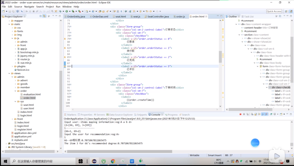This screenshot has width=294, height=166.
Task: Switch to OrderEntity.java tab
Action: (75, 17)
